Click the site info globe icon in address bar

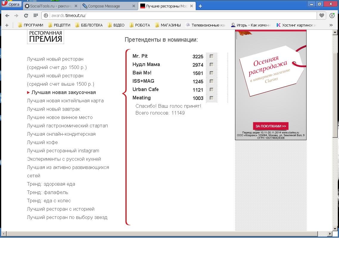46,15
